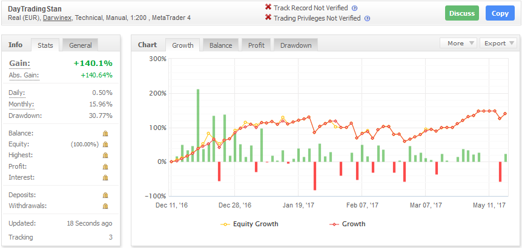This screenshot has height=248, width=522.
Task: Click the help icon beside Trading Privileges Not Verified
Action: 367,19
